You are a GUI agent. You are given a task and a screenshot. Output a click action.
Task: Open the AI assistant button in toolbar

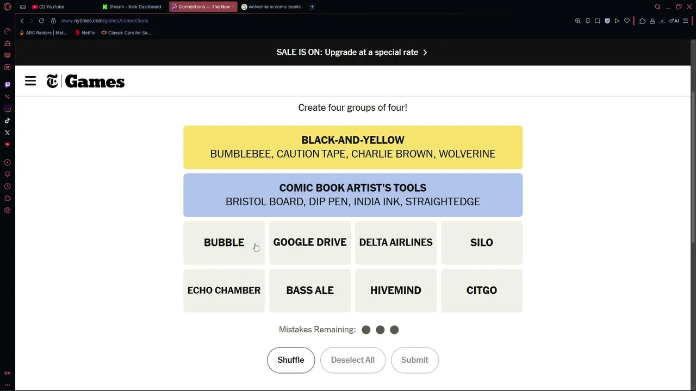pos(674,21)
